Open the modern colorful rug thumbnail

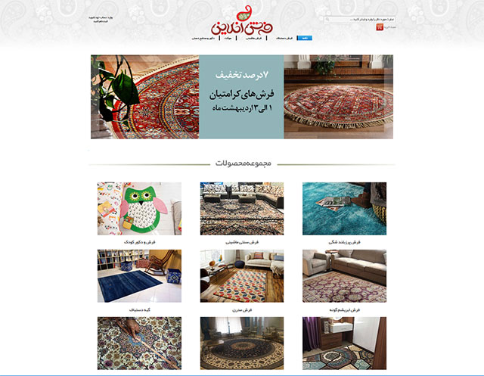pos(242,275)
